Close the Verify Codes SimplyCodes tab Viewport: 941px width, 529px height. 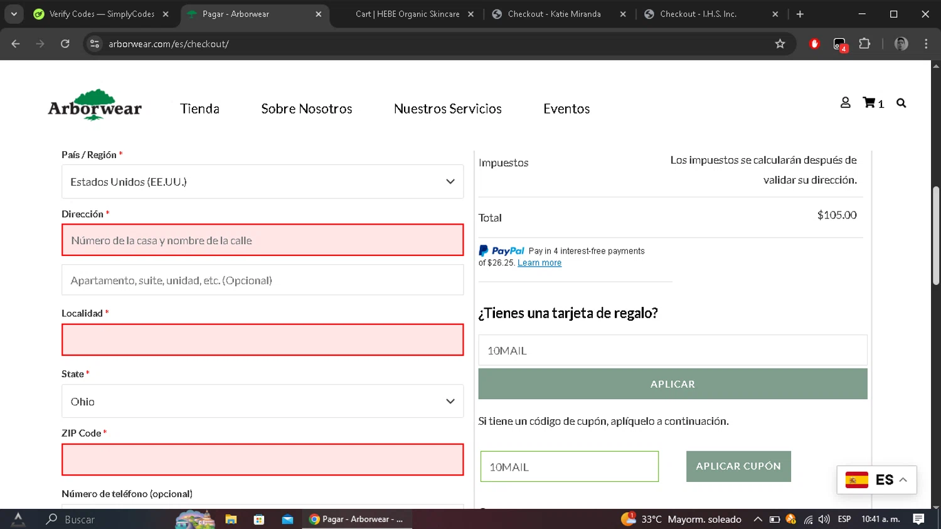166,14
